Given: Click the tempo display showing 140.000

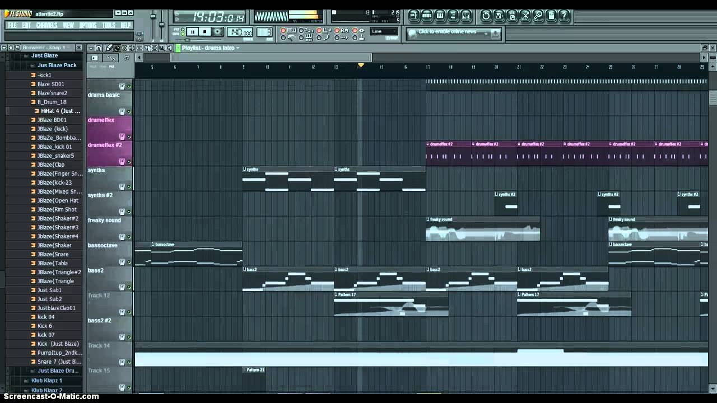Looking at the screenshot, I should (240, 32).
